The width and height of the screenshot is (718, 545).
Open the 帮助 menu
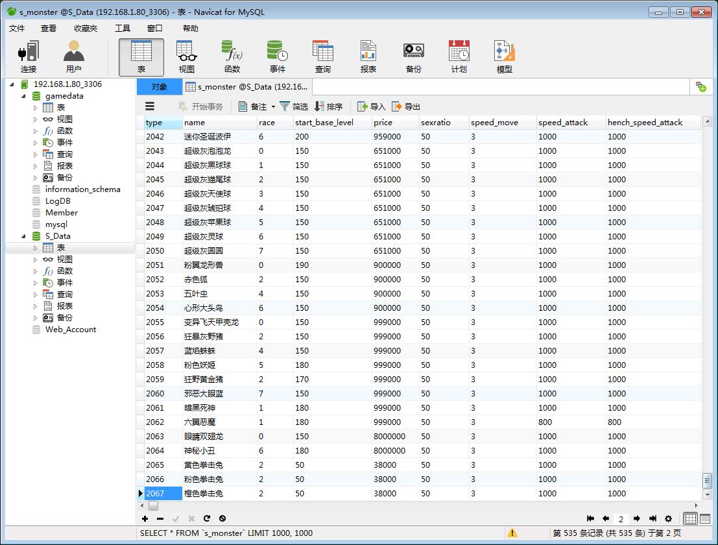191,29
